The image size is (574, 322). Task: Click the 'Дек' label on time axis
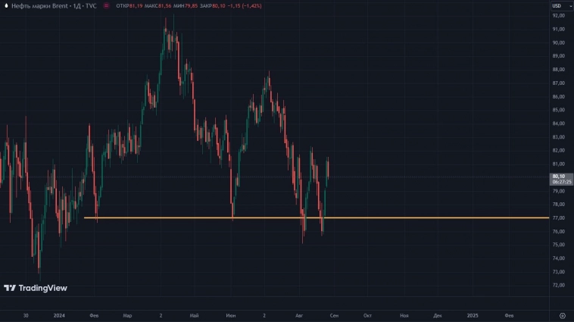point(438,315)
